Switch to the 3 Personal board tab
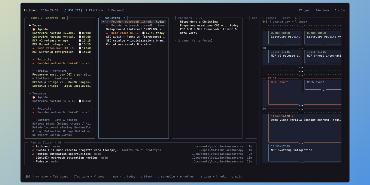 tap(116, 10)
